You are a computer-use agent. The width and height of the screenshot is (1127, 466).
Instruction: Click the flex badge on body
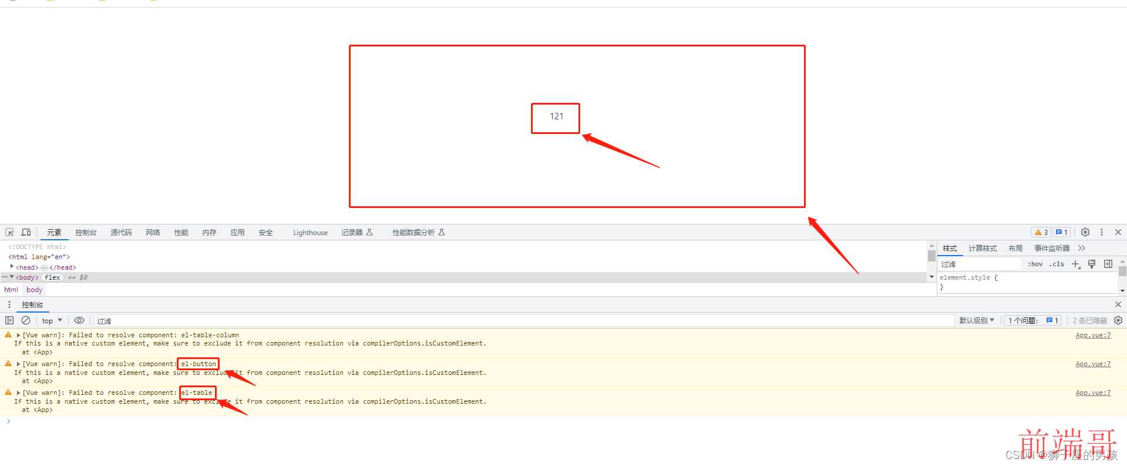point(52,277)
